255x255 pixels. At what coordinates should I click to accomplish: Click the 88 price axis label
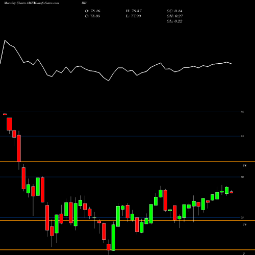pos(242,112)
